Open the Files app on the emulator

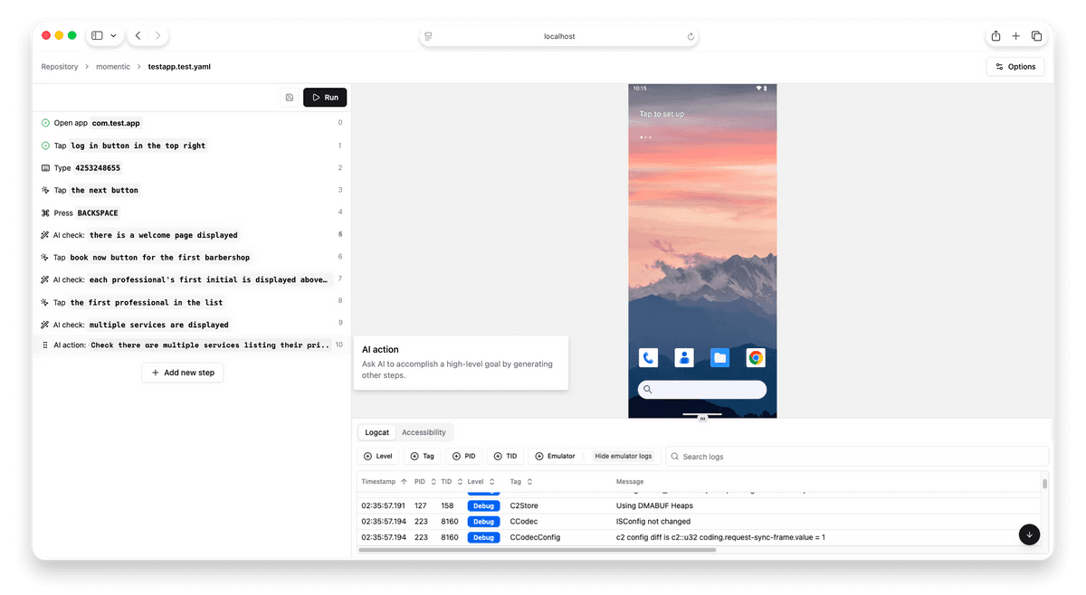point(719,357)
